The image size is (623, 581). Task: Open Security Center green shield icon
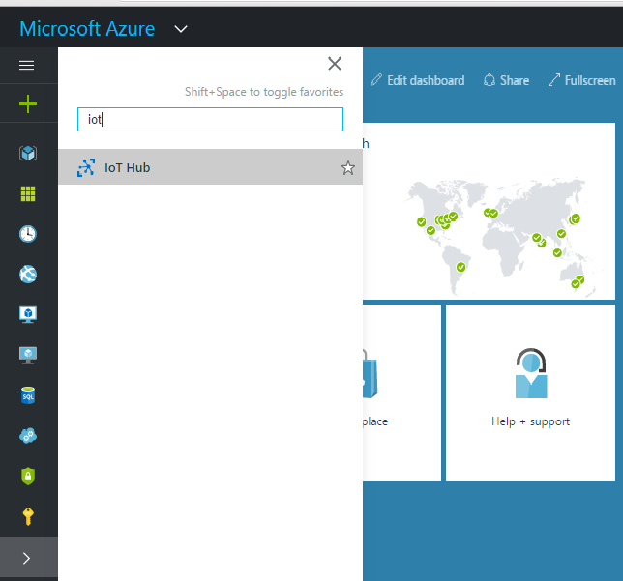point(28,477)
